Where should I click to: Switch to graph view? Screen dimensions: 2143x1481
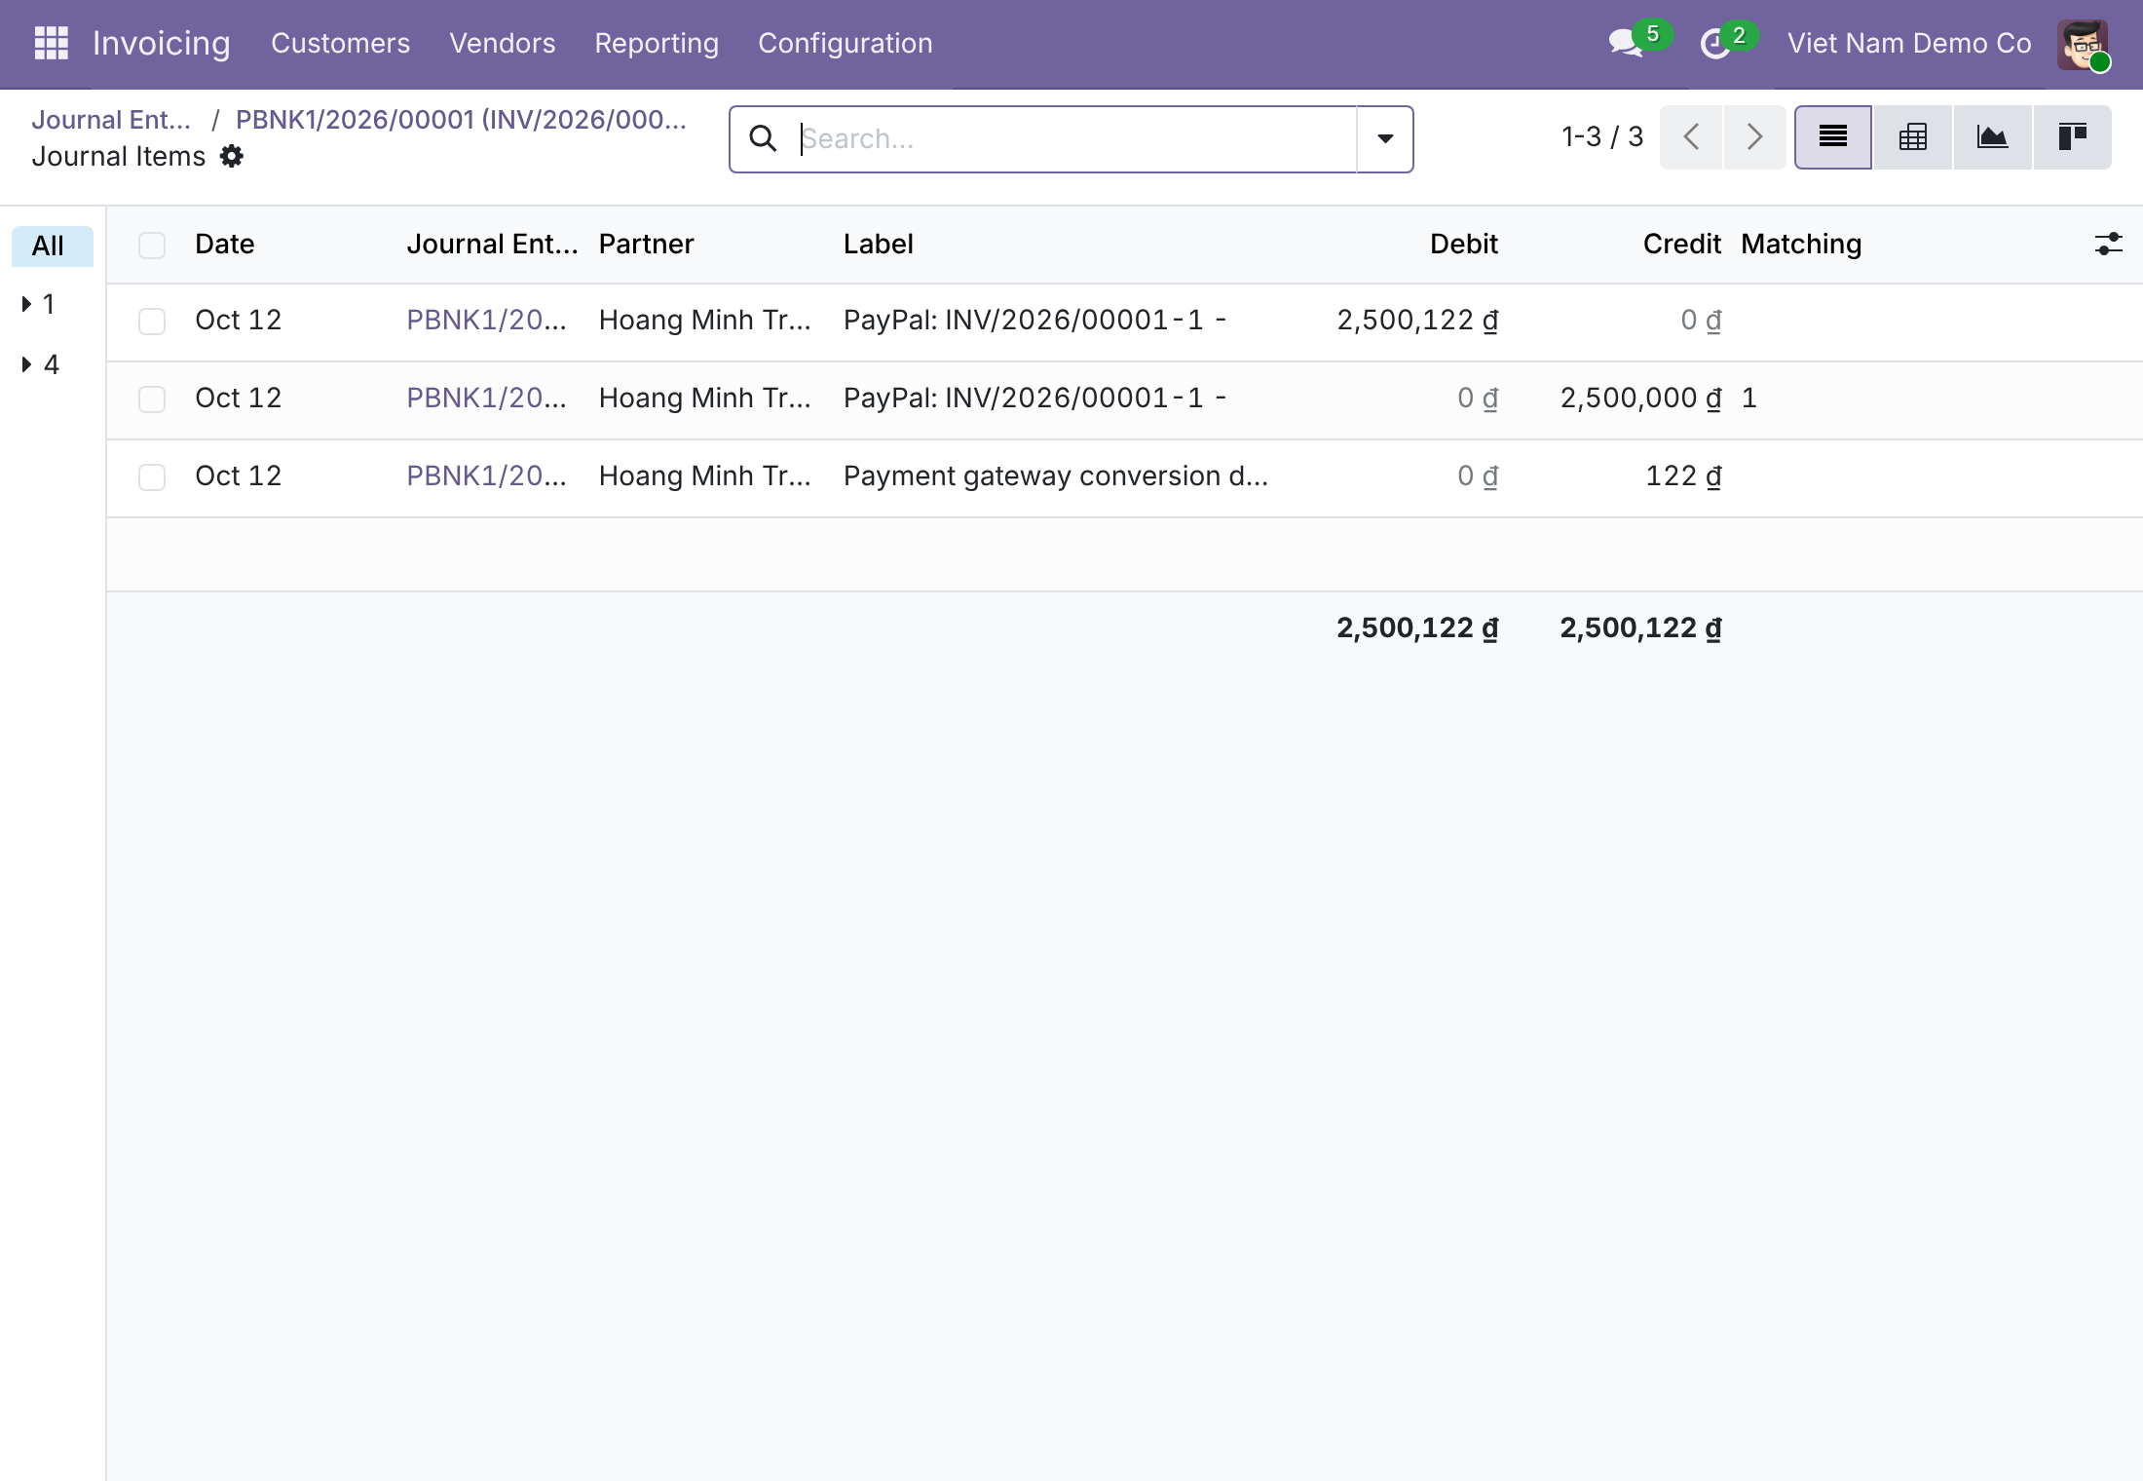tap(1992, 137)
